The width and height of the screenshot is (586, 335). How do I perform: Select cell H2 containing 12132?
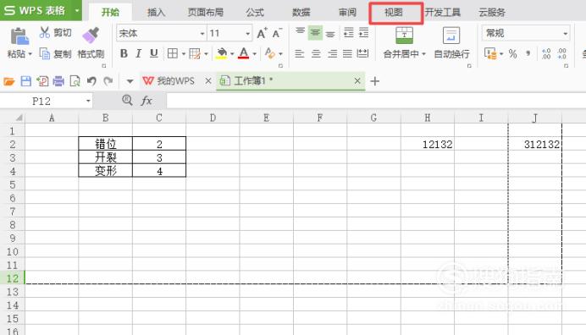click(428, 144)
